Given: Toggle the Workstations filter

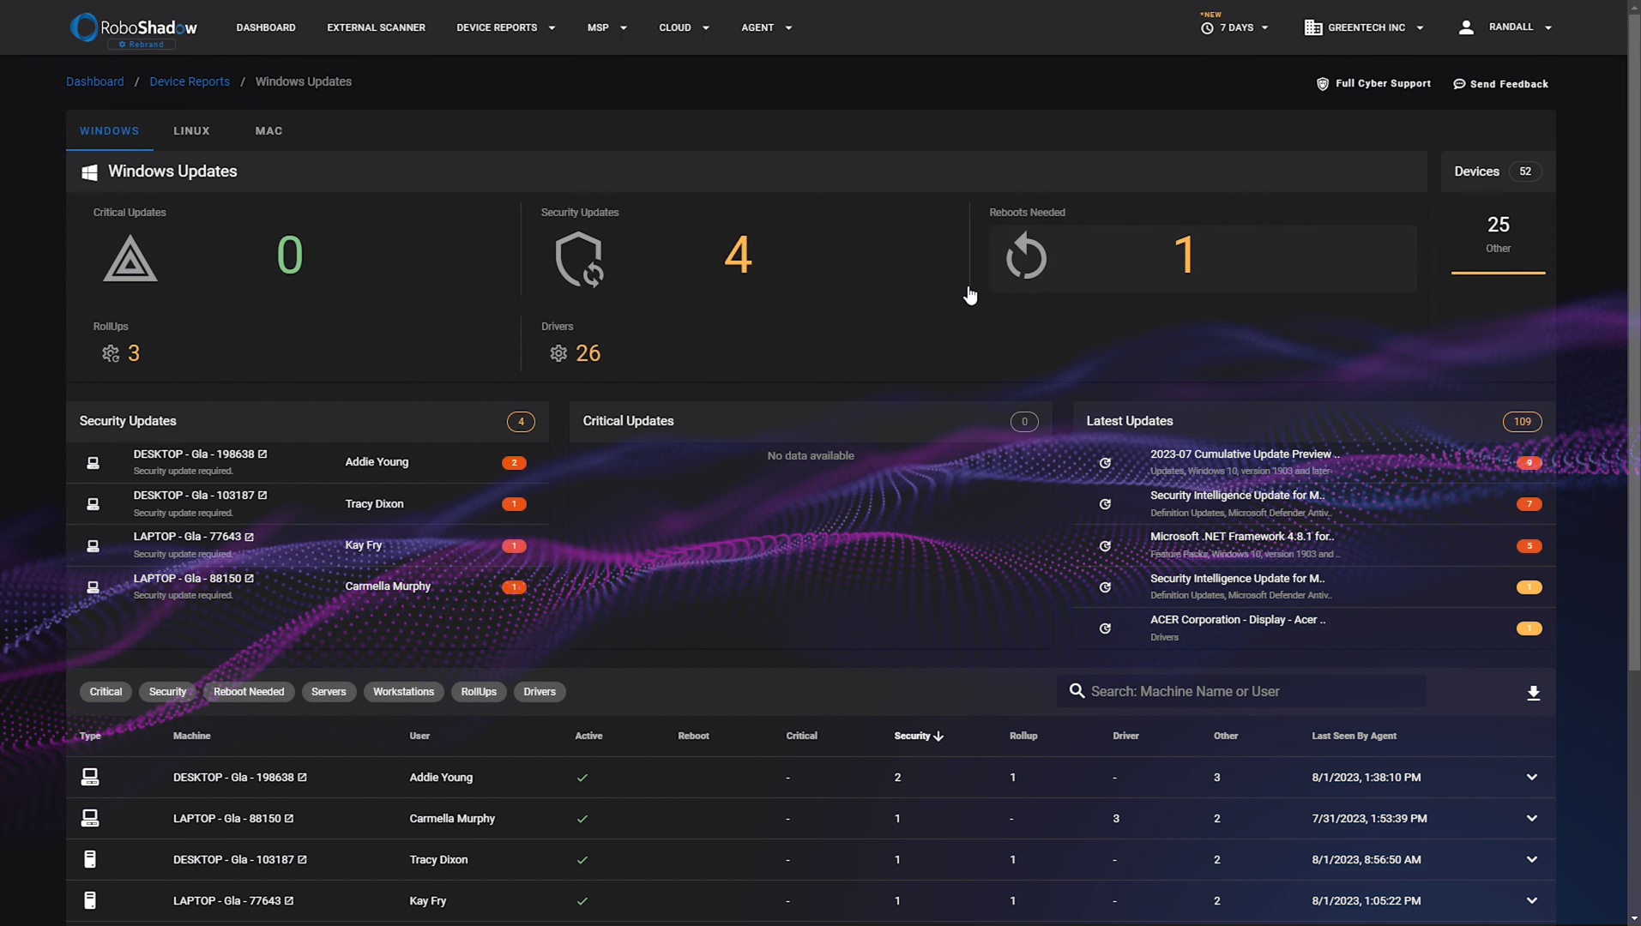Looking at the screenshot, I should pos(403,692).
